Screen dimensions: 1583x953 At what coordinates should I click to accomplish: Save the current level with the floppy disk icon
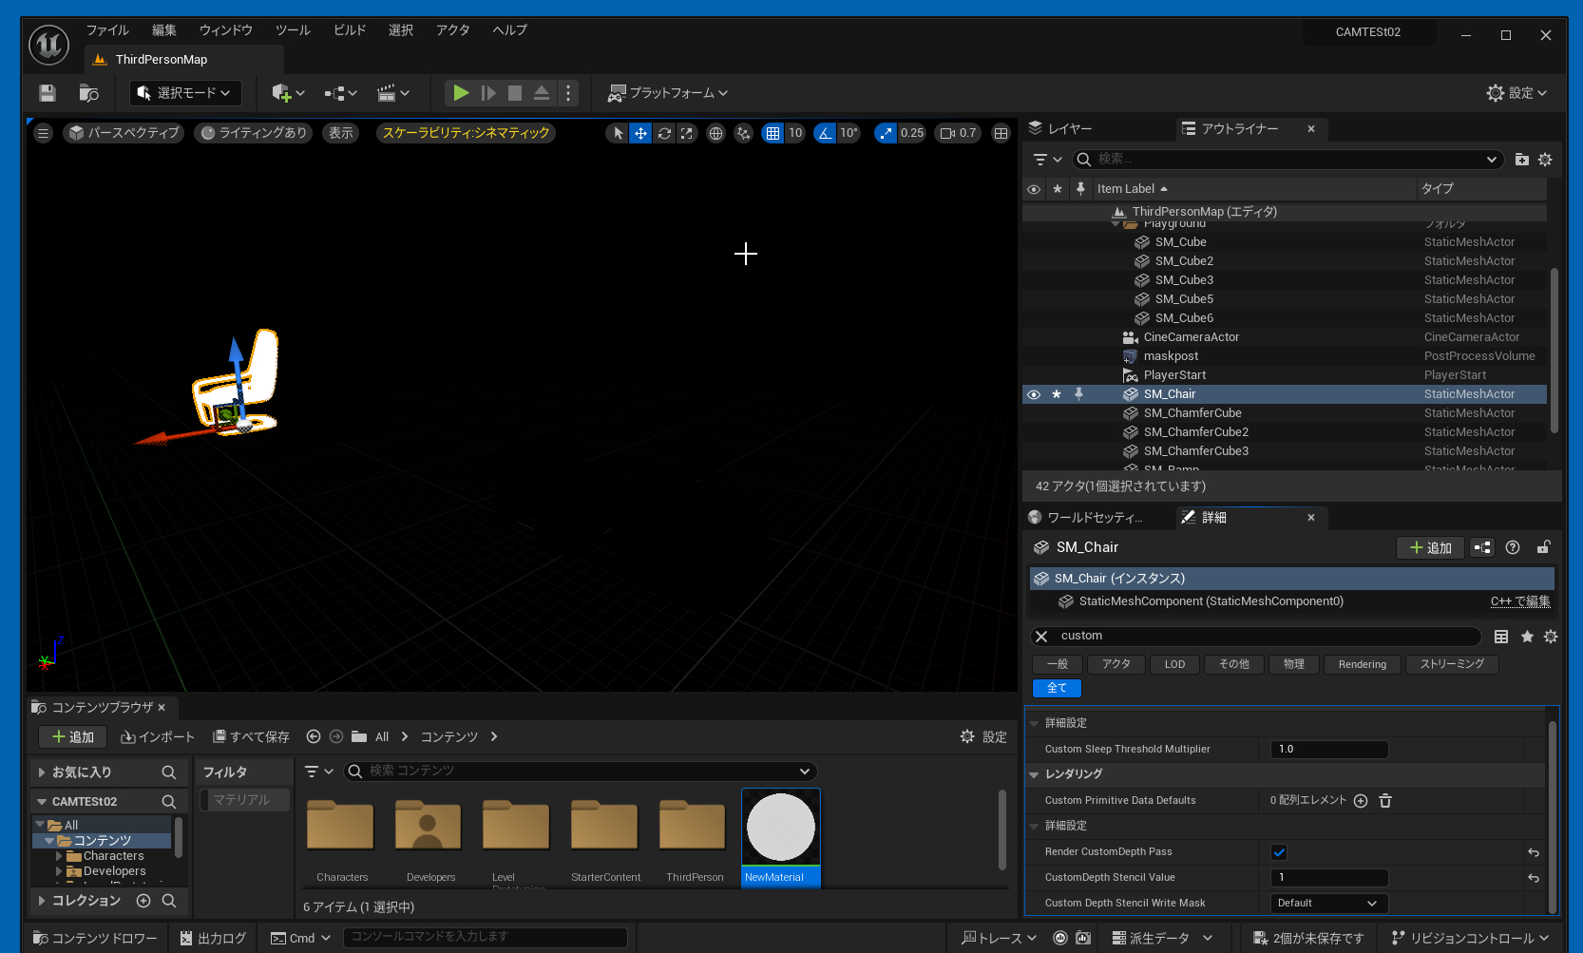pyautogui.click(x=48, y=93)
